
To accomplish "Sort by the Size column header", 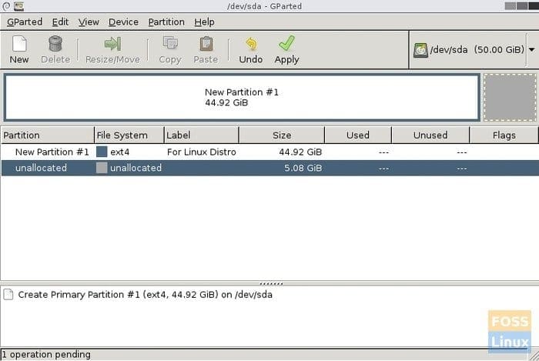I will click(x=282, y=135).
